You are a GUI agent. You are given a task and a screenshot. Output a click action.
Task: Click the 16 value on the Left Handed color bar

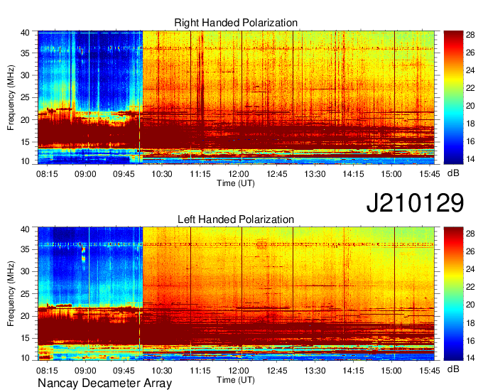pyautogui.click(x=470, y=341)
